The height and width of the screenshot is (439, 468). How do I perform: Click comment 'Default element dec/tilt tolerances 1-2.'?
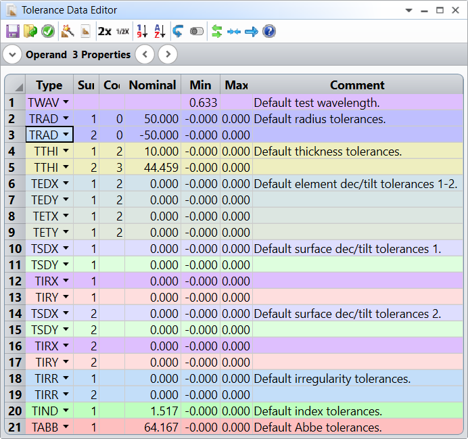[x=356, y=184]
